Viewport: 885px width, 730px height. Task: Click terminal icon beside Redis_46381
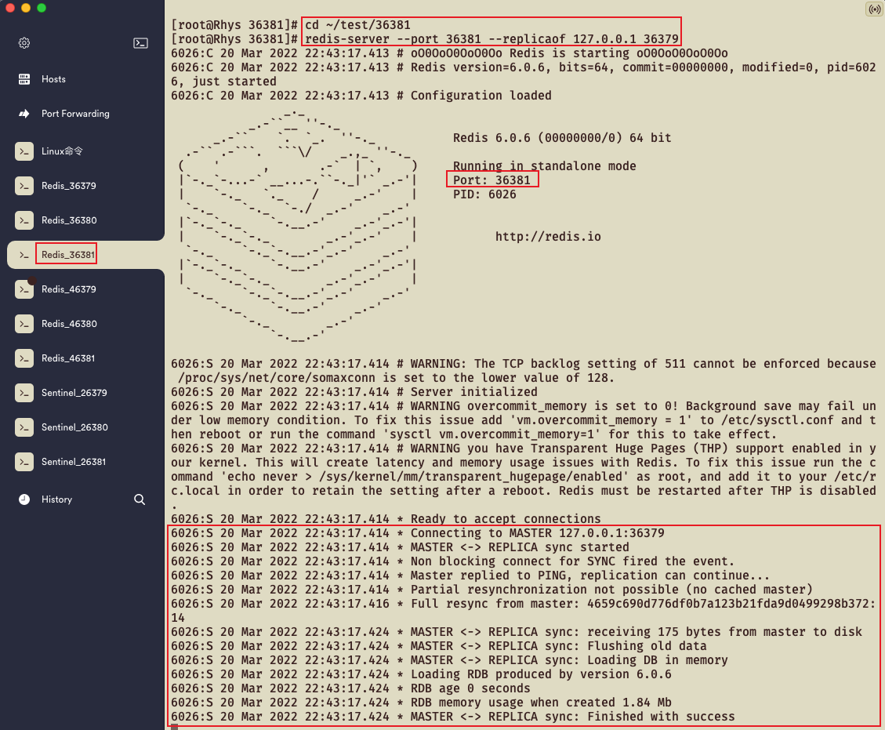pyautogui.click(x=24, y=358)
